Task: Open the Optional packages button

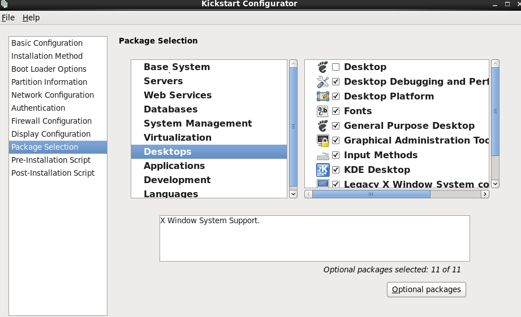Action: pyautogui.click(x=427, y=289)
